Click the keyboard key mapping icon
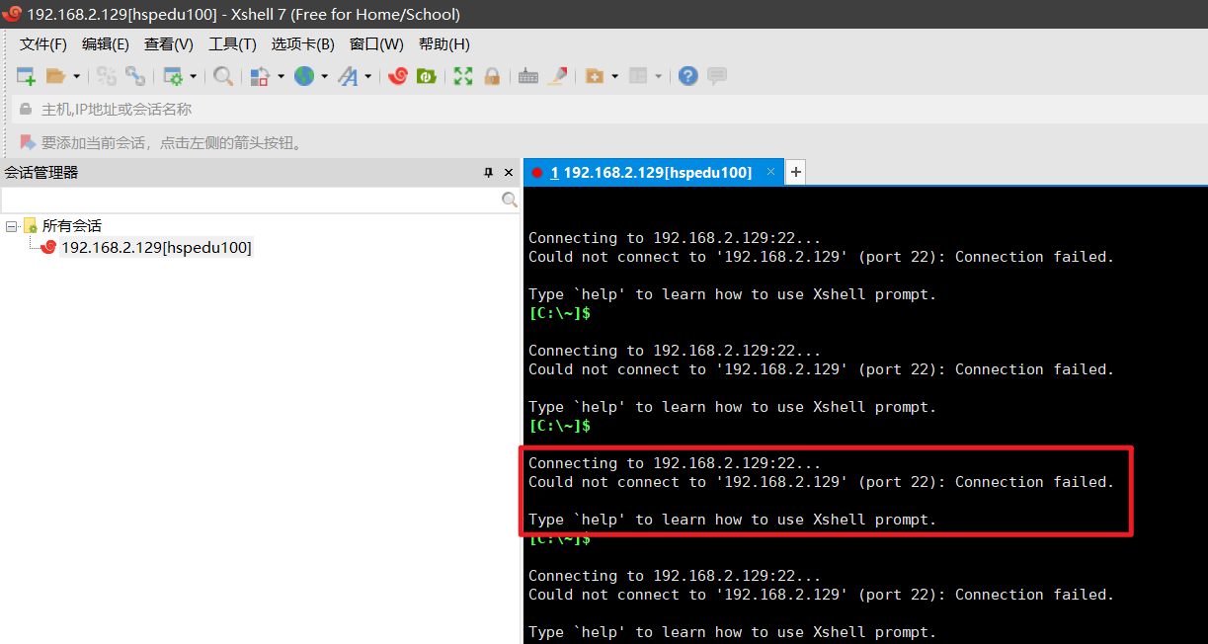 coord(528,76)
